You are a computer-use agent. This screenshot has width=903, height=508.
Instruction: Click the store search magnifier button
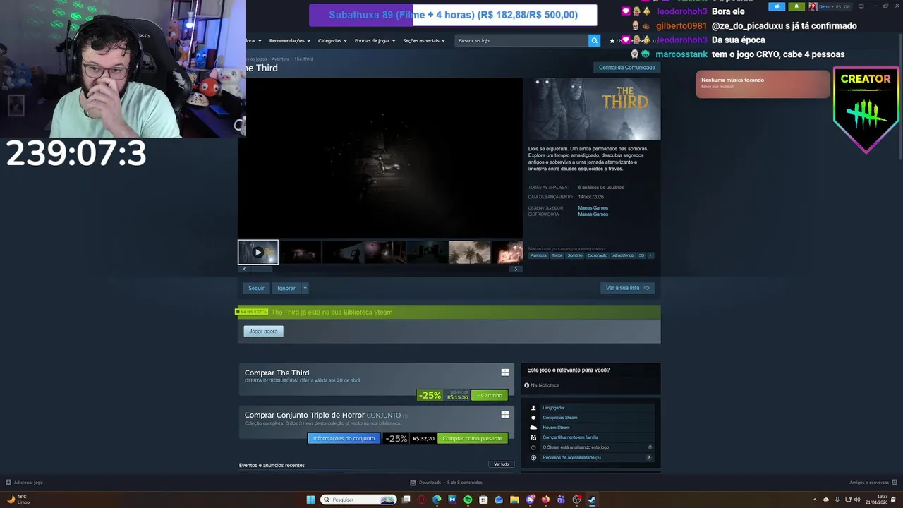pos(594,40)
